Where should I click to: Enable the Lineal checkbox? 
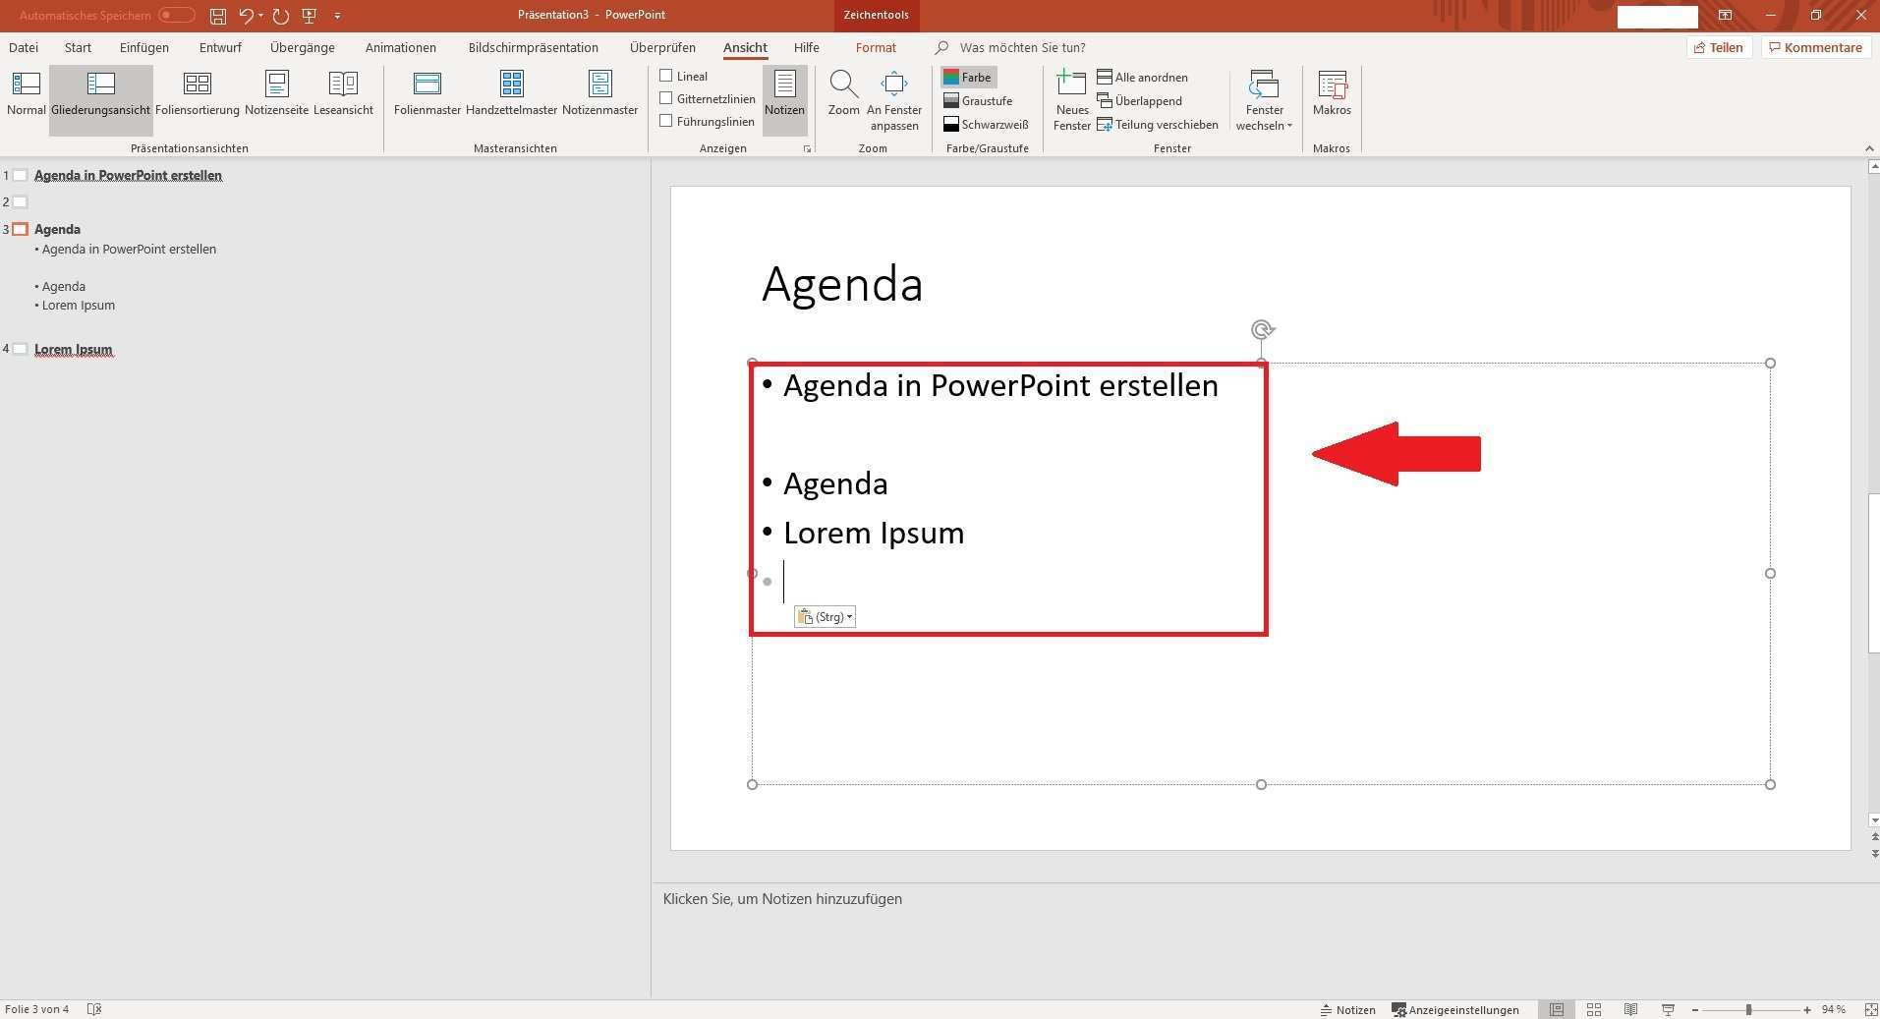pyautogui.click(x=666, y=76)
